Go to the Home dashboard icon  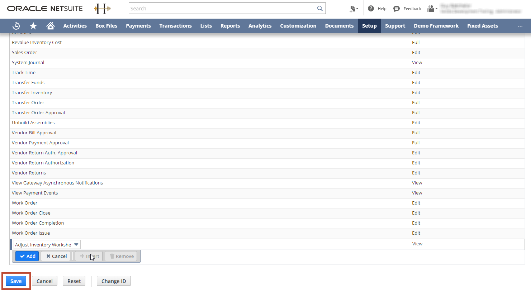50,25
